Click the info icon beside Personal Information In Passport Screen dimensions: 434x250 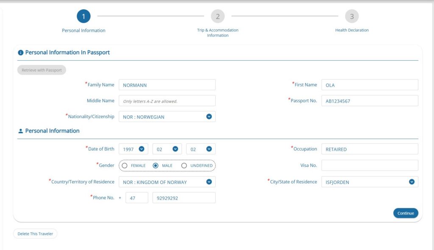(x=20, y=53)
